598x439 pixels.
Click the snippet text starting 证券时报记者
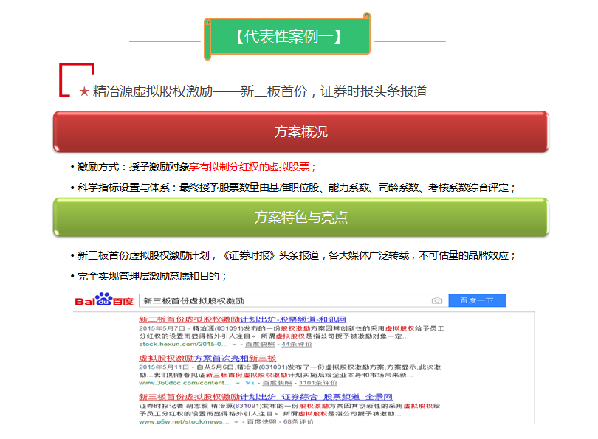[289, 409]
